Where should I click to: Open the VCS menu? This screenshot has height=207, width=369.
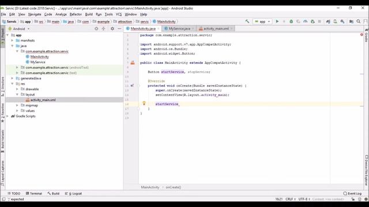[119, 14]
